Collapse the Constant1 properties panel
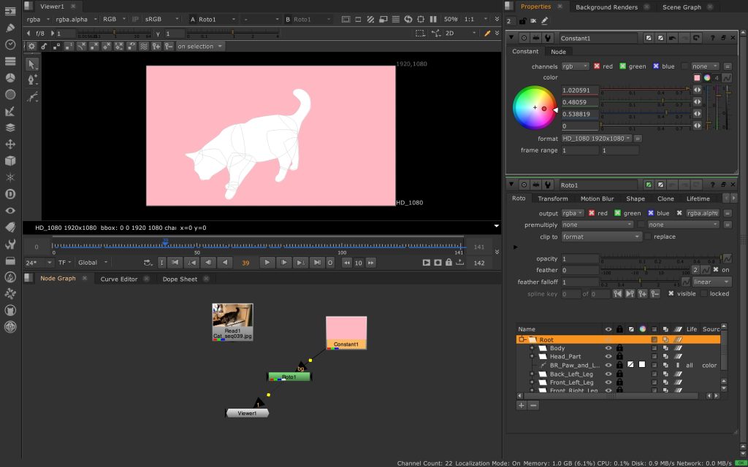This screenshot has height=467, width=748. point(511,38)
